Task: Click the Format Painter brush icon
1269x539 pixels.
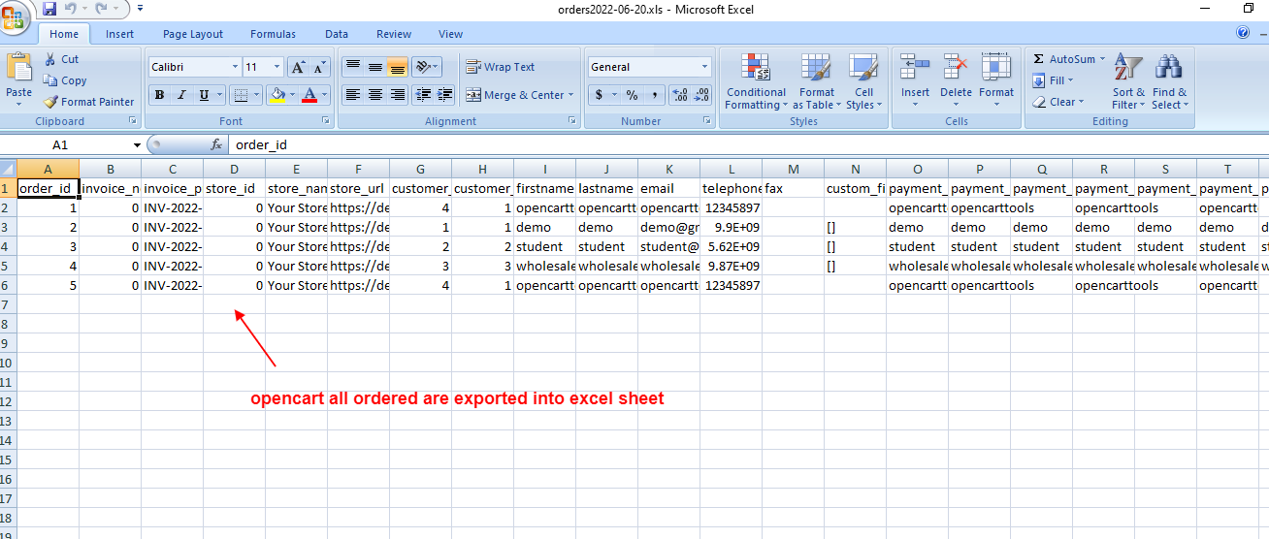Action: tap(51, 102)
